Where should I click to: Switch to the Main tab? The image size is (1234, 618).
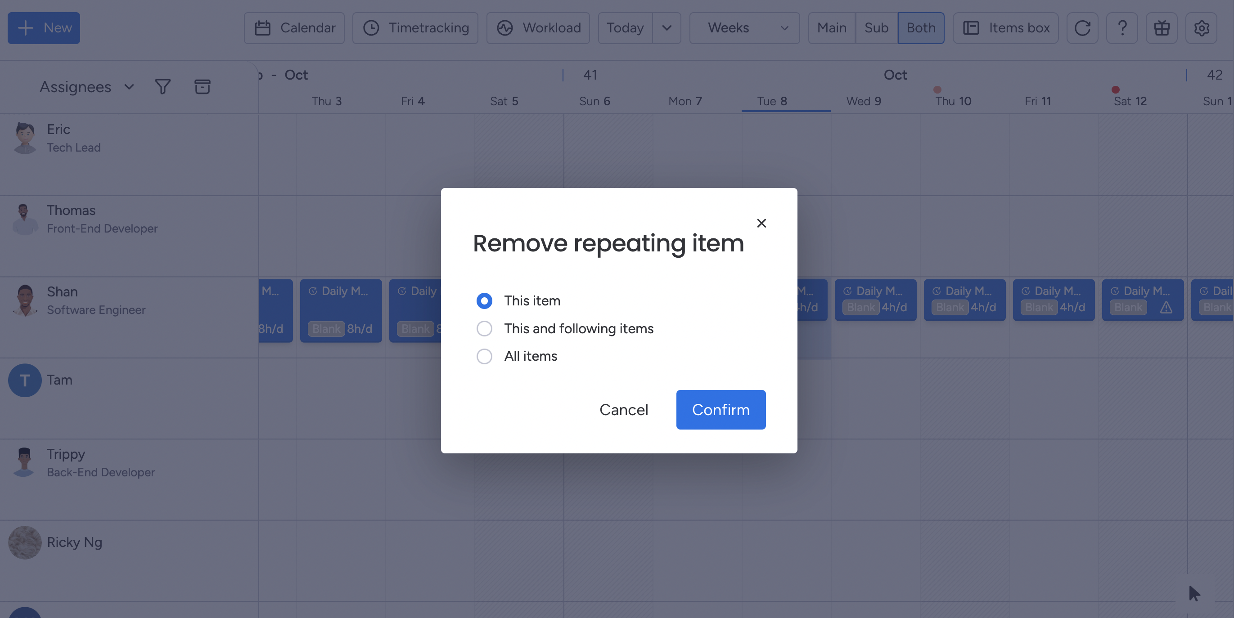click(831, 28)
